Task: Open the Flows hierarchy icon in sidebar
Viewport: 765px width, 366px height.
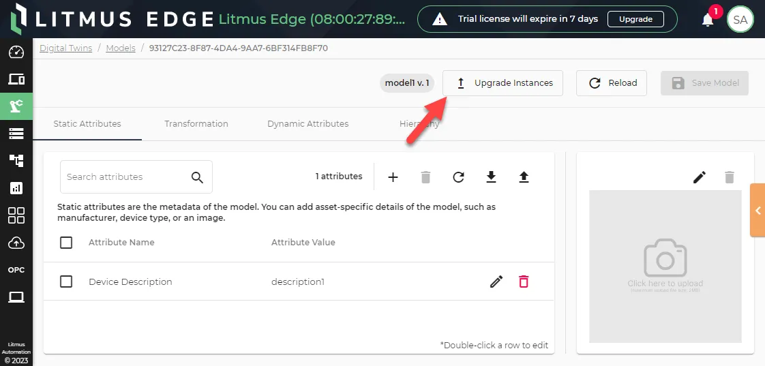Action: pyautogui.click(x=16, y=161)
